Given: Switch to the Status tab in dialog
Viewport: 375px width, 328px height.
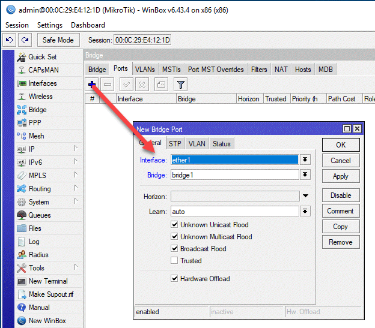Looking at the screenshot, I should [x=222, y=143].
